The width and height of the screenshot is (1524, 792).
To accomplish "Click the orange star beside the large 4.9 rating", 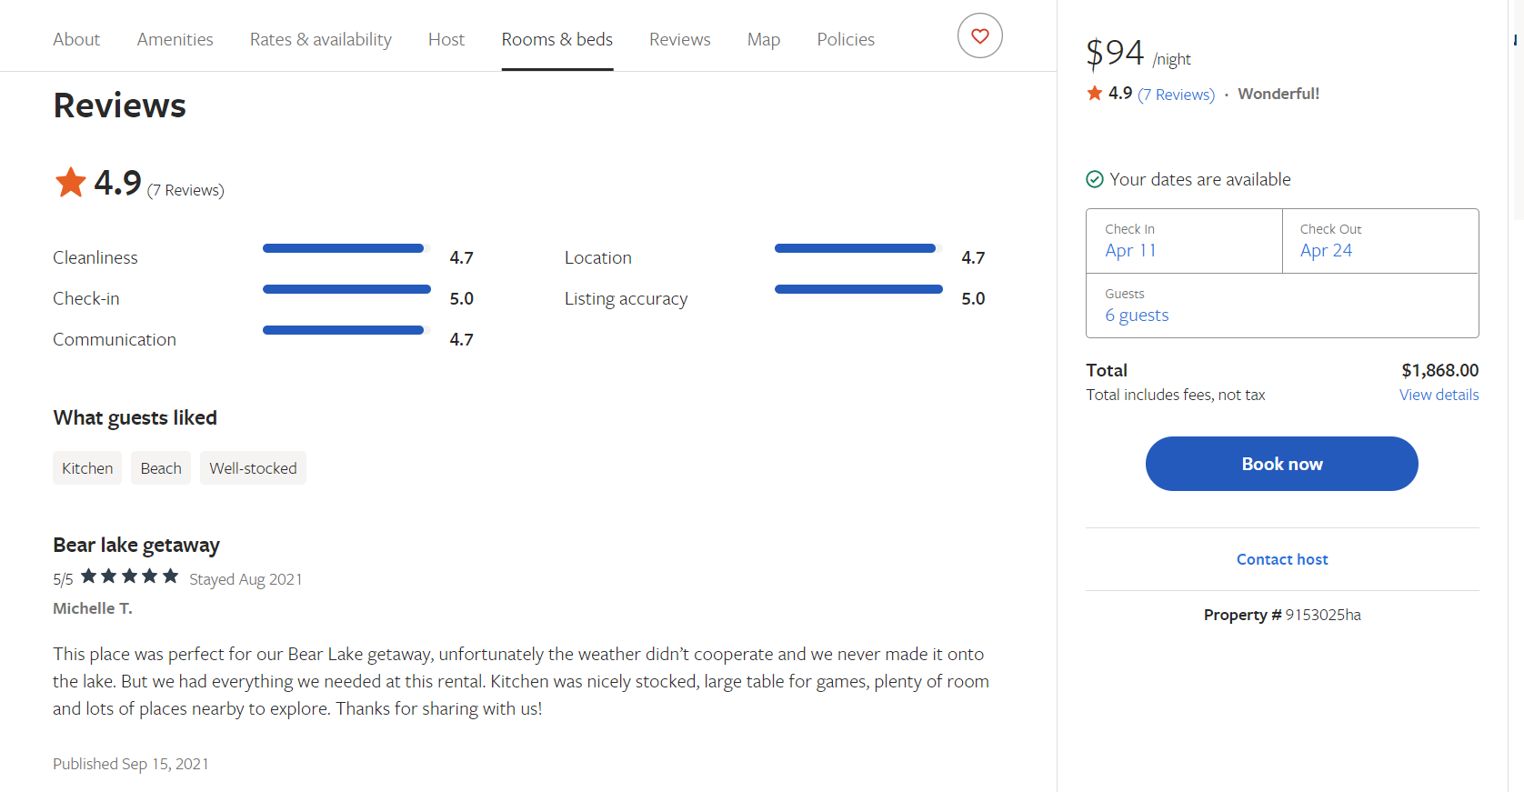I will pos(71,182).
